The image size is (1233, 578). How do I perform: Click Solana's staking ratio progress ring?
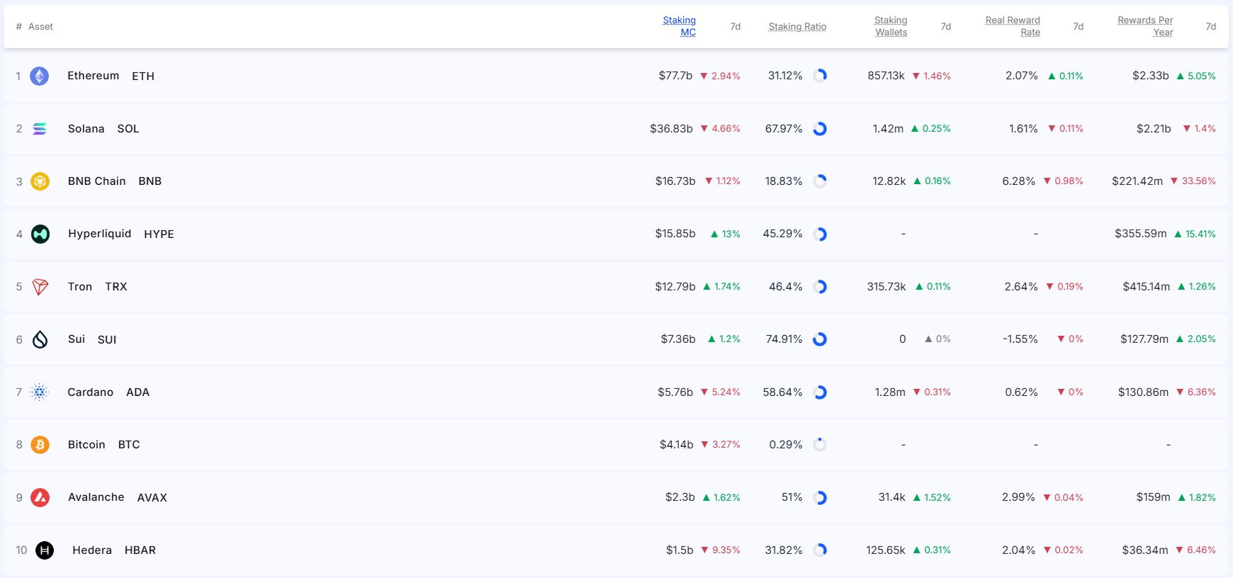pos(820,129)
